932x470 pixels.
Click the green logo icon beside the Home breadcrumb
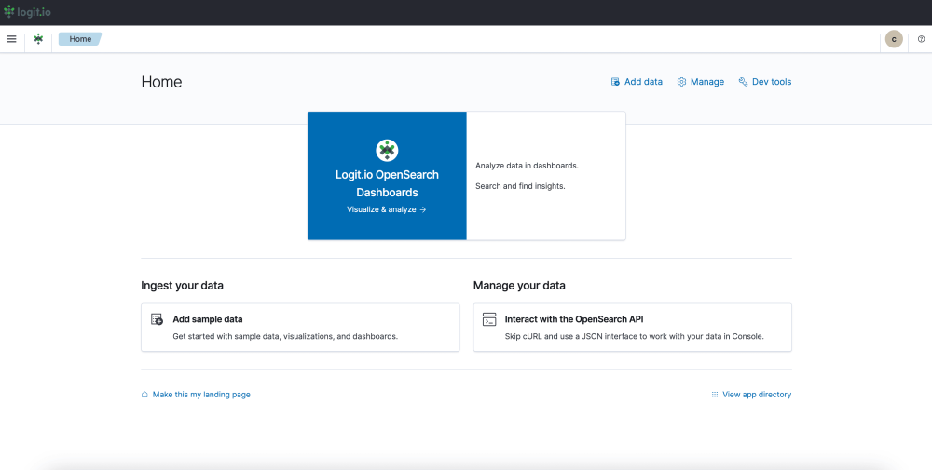click(38, 39)
